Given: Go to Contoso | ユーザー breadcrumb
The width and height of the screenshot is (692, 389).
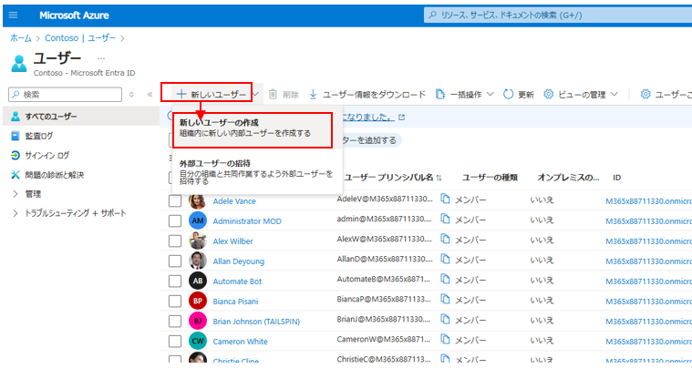Looking at the screenshot, I should pyautogui.click(x=80, y=38).
